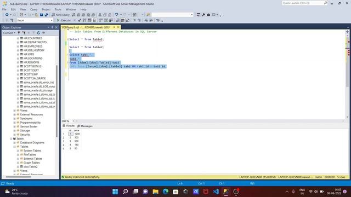This screenshot has width=351, height=197.
Task: Click the price column header in results
Action: [x=77, y=130]
